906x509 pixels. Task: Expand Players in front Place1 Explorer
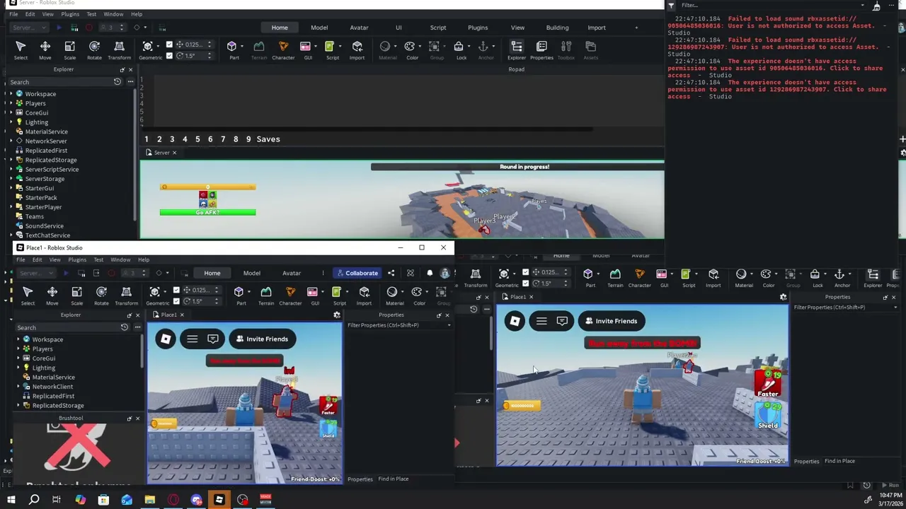click(18, 349)
